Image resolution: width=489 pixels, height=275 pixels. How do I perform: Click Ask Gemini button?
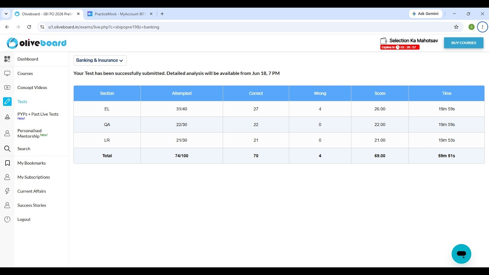(425, 14)
